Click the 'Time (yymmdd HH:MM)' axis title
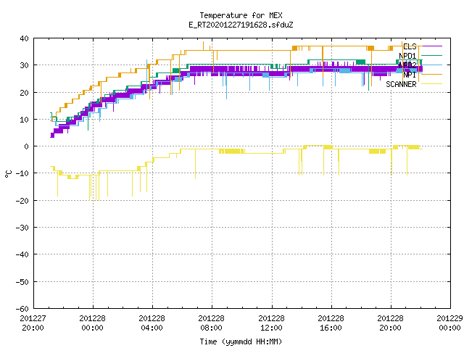464x348 pixels. [241, 341]
